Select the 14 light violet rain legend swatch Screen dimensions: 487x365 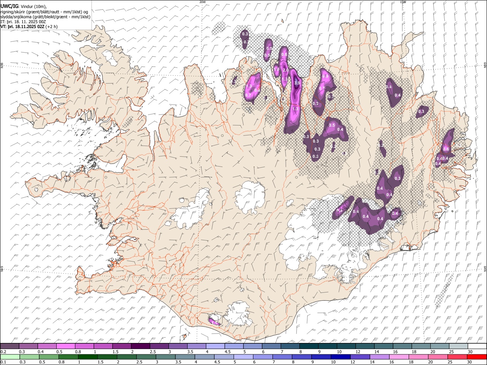click(380, 357)
